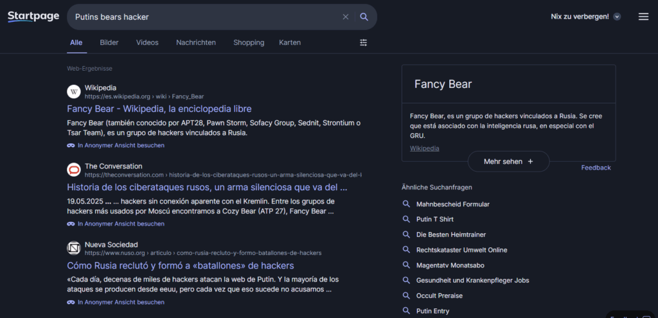Viewport: 658px width, 318px height.
Task: Clear the search query with X icon
Action: pos(346,17)
